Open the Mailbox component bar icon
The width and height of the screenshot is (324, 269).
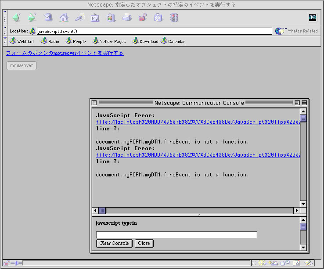coord(273,263)
